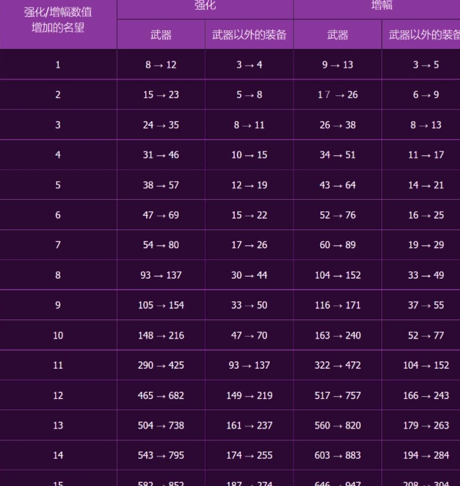Select the "560 → 820" cell
The height and width of the screenshot is (486, 460).
338,425
